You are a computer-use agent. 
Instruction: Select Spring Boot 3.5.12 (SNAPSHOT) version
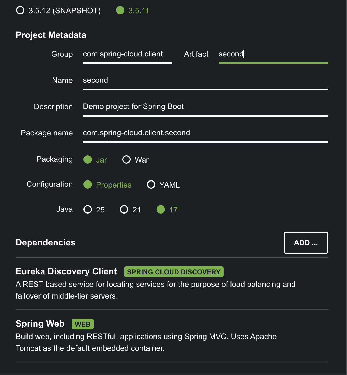58,11
